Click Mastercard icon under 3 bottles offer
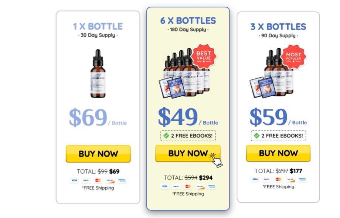Image resolution: width=340 pixels, height=218 pixels. click(278, 179)
